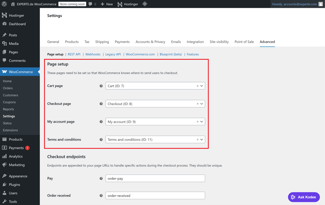Open the Shipping settings tab
325x205 pixels.
[102, 42]
